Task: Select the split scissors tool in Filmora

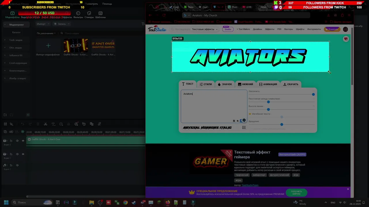Action: [x=46, y=124]
